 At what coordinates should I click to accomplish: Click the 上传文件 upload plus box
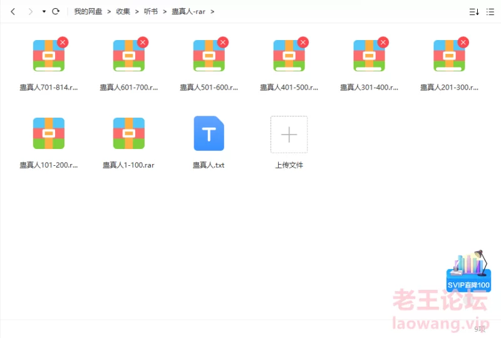click(x=289, y=135)
